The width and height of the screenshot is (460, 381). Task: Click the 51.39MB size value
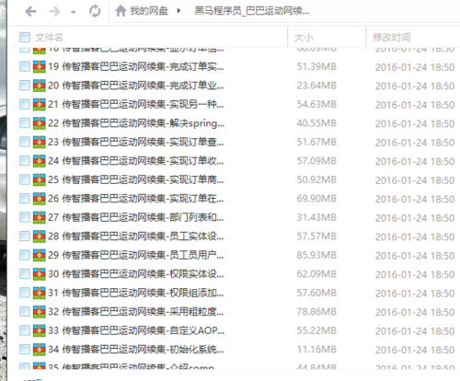coord(316,66)
